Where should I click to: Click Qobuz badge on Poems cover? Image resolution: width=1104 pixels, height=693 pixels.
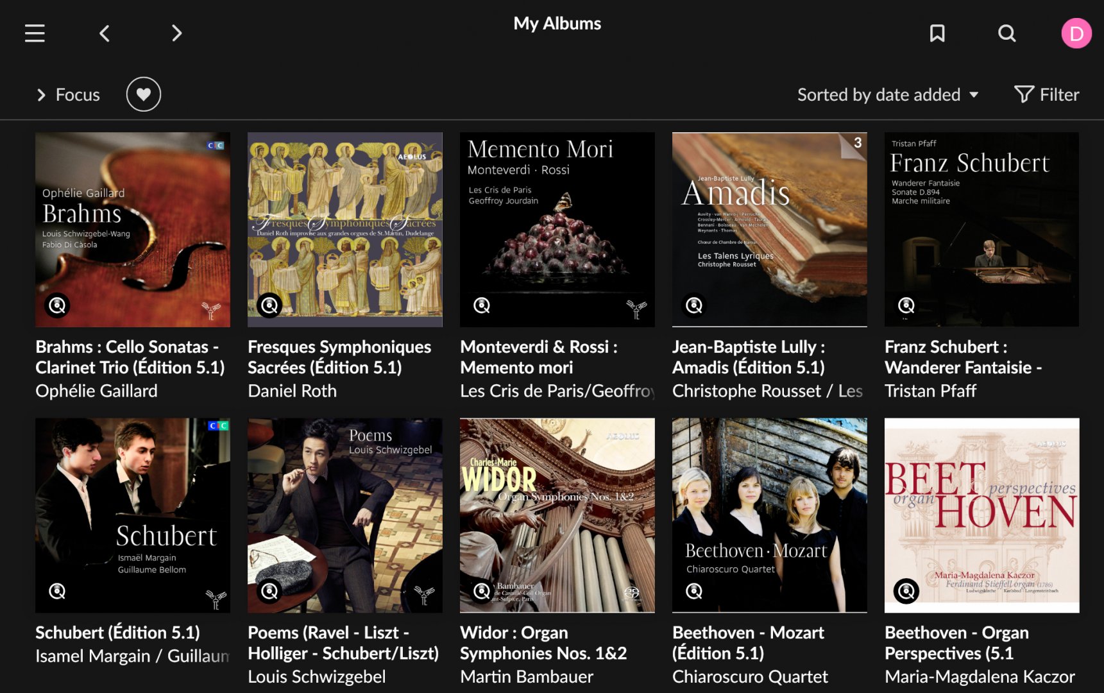point(269,591)
